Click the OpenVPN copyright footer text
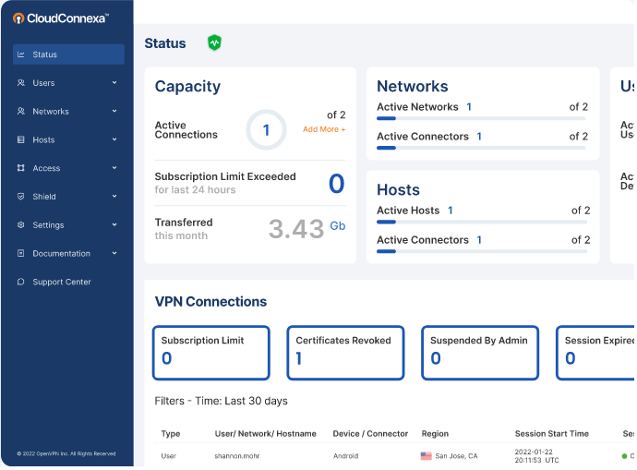 tap(66, 453)
